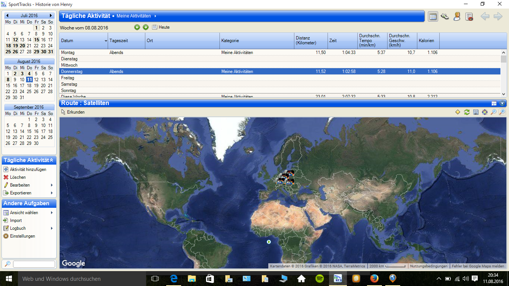Zoom out of the satellite map
This screenshot has height=286, width=509.
pos(493,112)
